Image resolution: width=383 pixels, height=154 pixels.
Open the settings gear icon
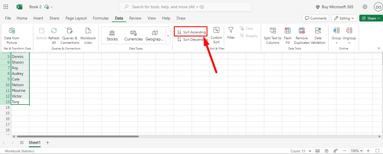pos(365,7)
